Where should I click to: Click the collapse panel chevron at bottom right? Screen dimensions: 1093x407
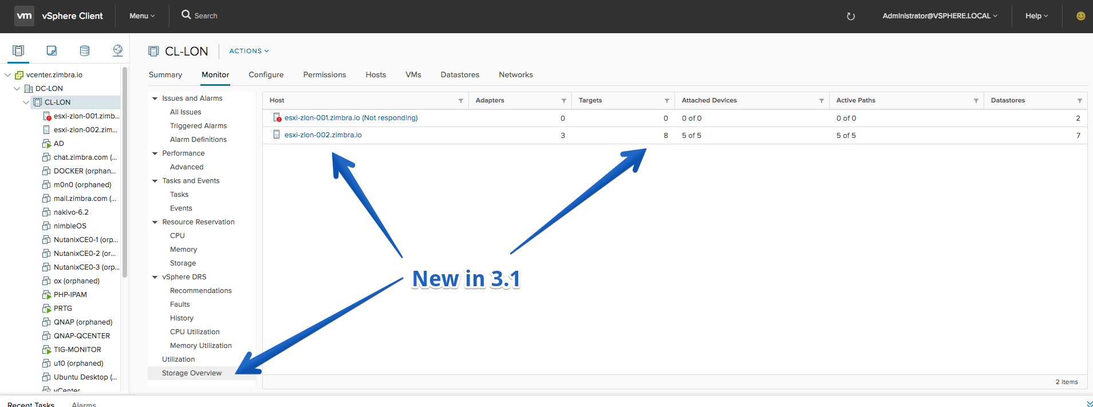pyautogui.click(x=1090, y=404)
